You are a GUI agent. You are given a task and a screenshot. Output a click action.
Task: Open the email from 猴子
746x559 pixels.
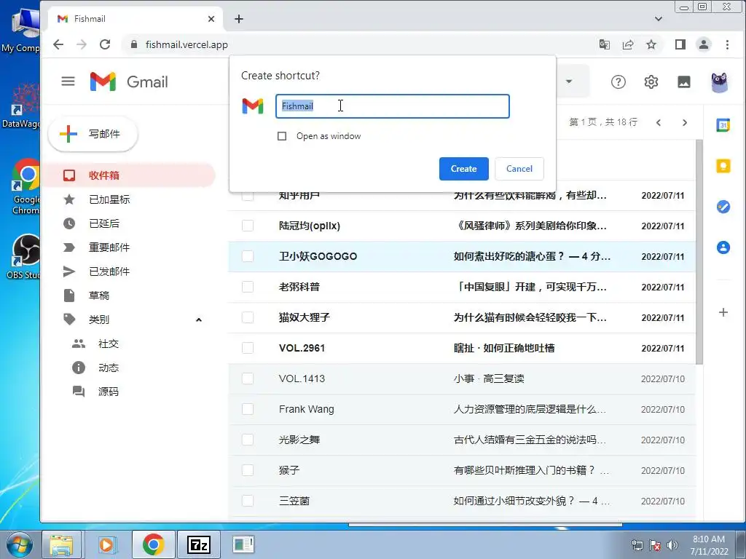point(461,470)
